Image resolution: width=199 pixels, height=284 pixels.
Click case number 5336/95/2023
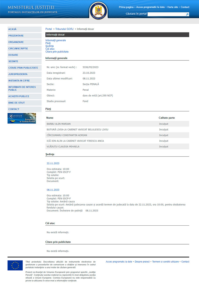click(90, 67)
